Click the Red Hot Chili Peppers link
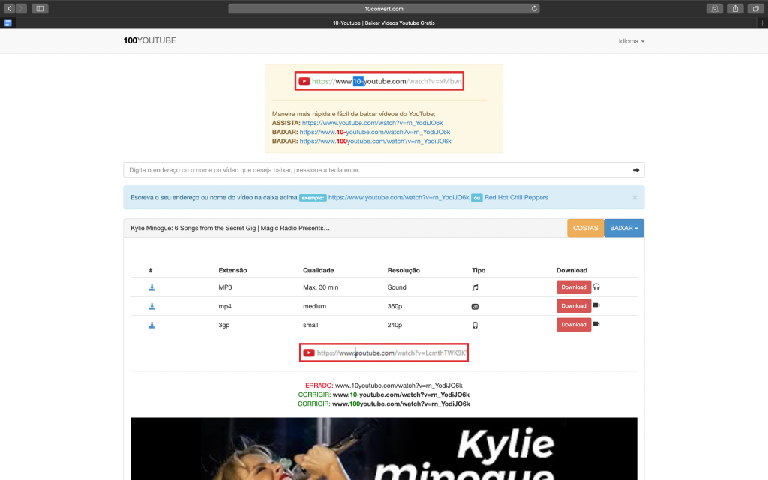 [516, 198]
